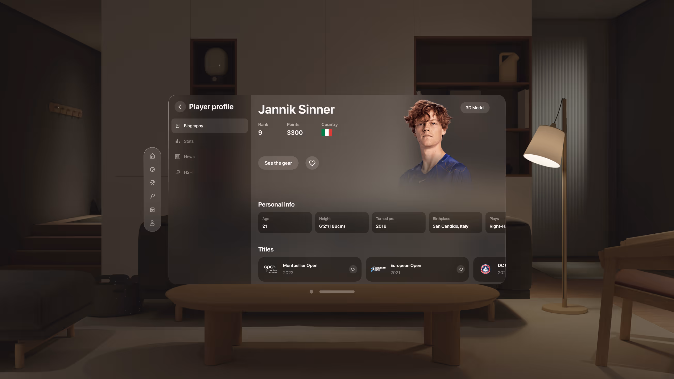674x379 pixels.
Task: Grab the window bar below the panel
Action: [337, 292]
